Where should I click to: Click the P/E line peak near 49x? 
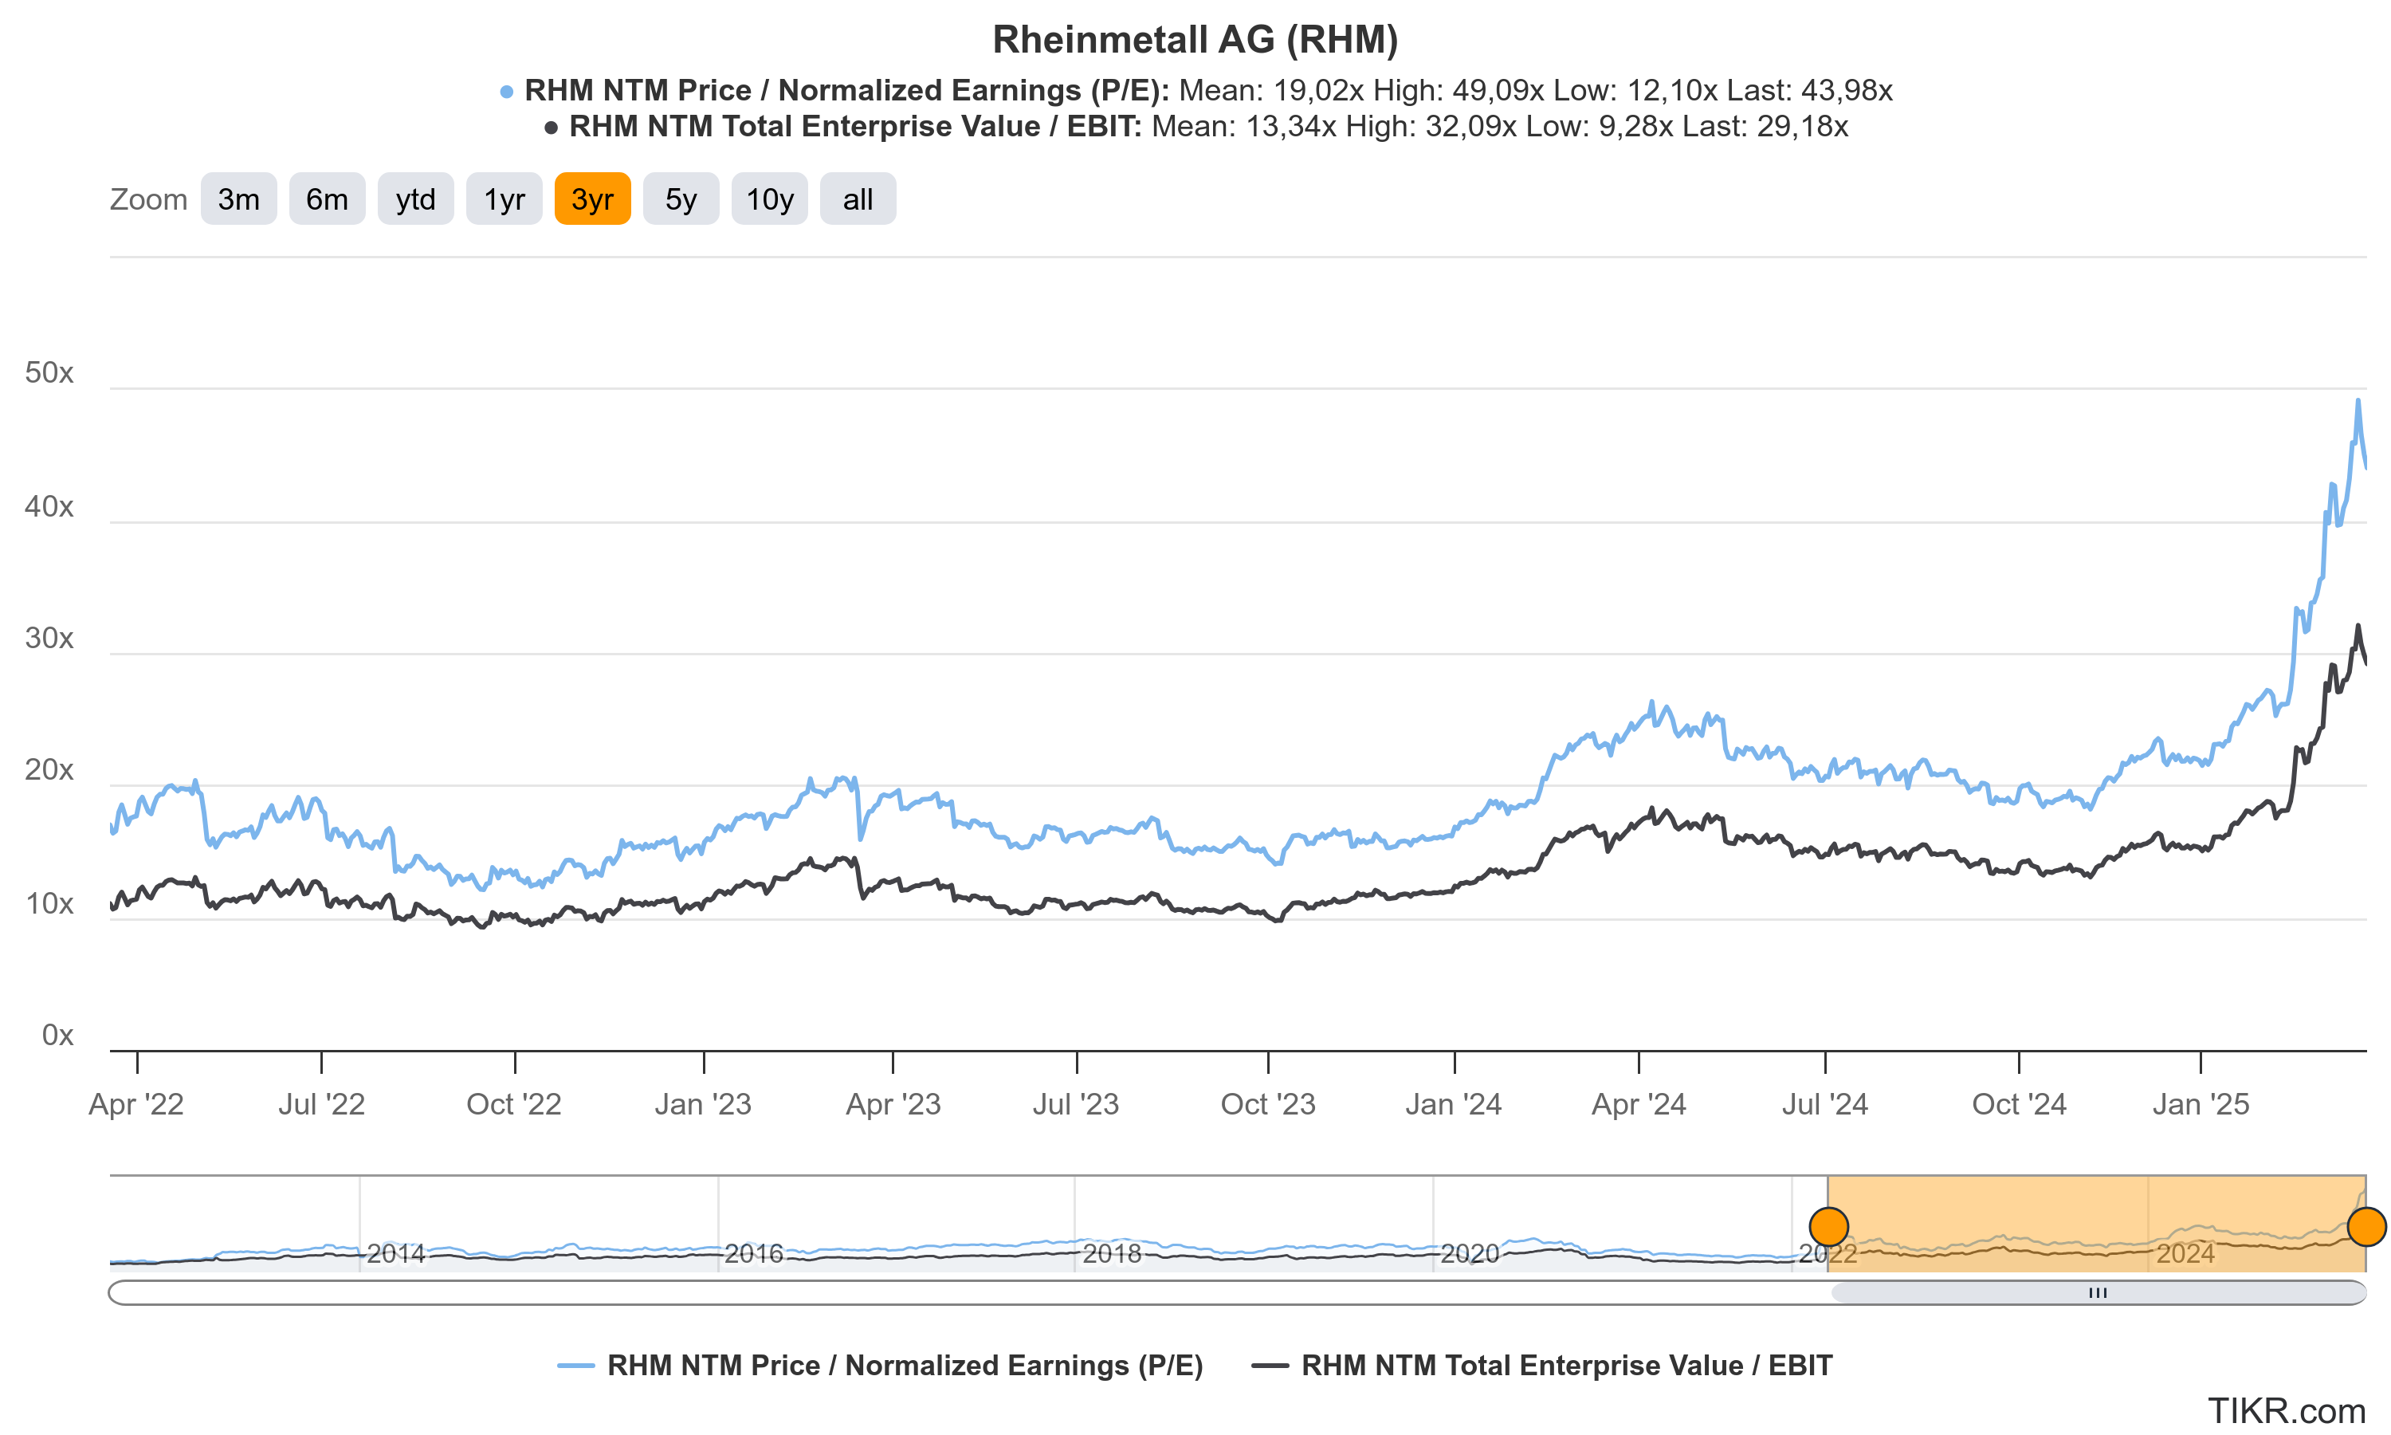2358,401
